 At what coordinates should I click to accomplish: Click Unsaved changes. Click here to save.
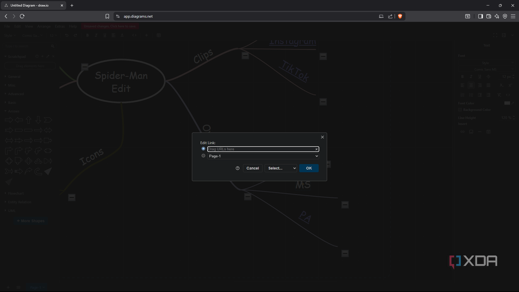110,26
